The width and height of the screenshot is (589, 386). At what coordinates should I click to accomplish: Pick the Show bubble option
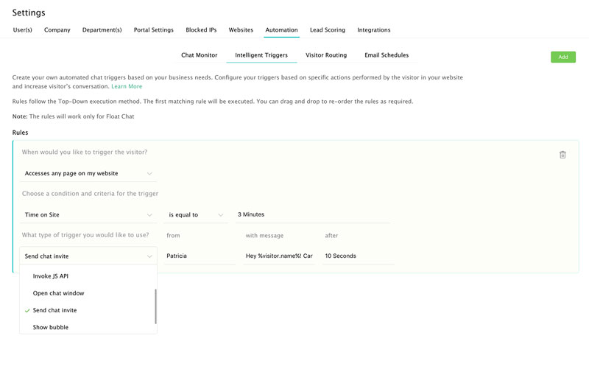(88, 327)
